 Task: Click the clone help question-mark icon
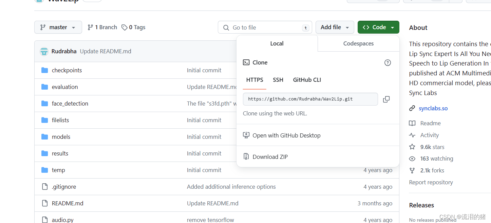(388, 62)
